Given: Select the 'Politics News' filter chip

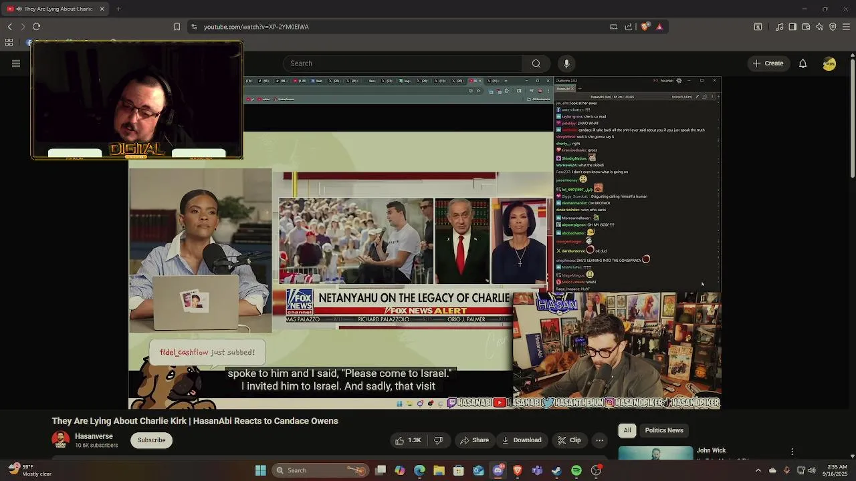Looking at the screenshot, I should tap(664, 430).
